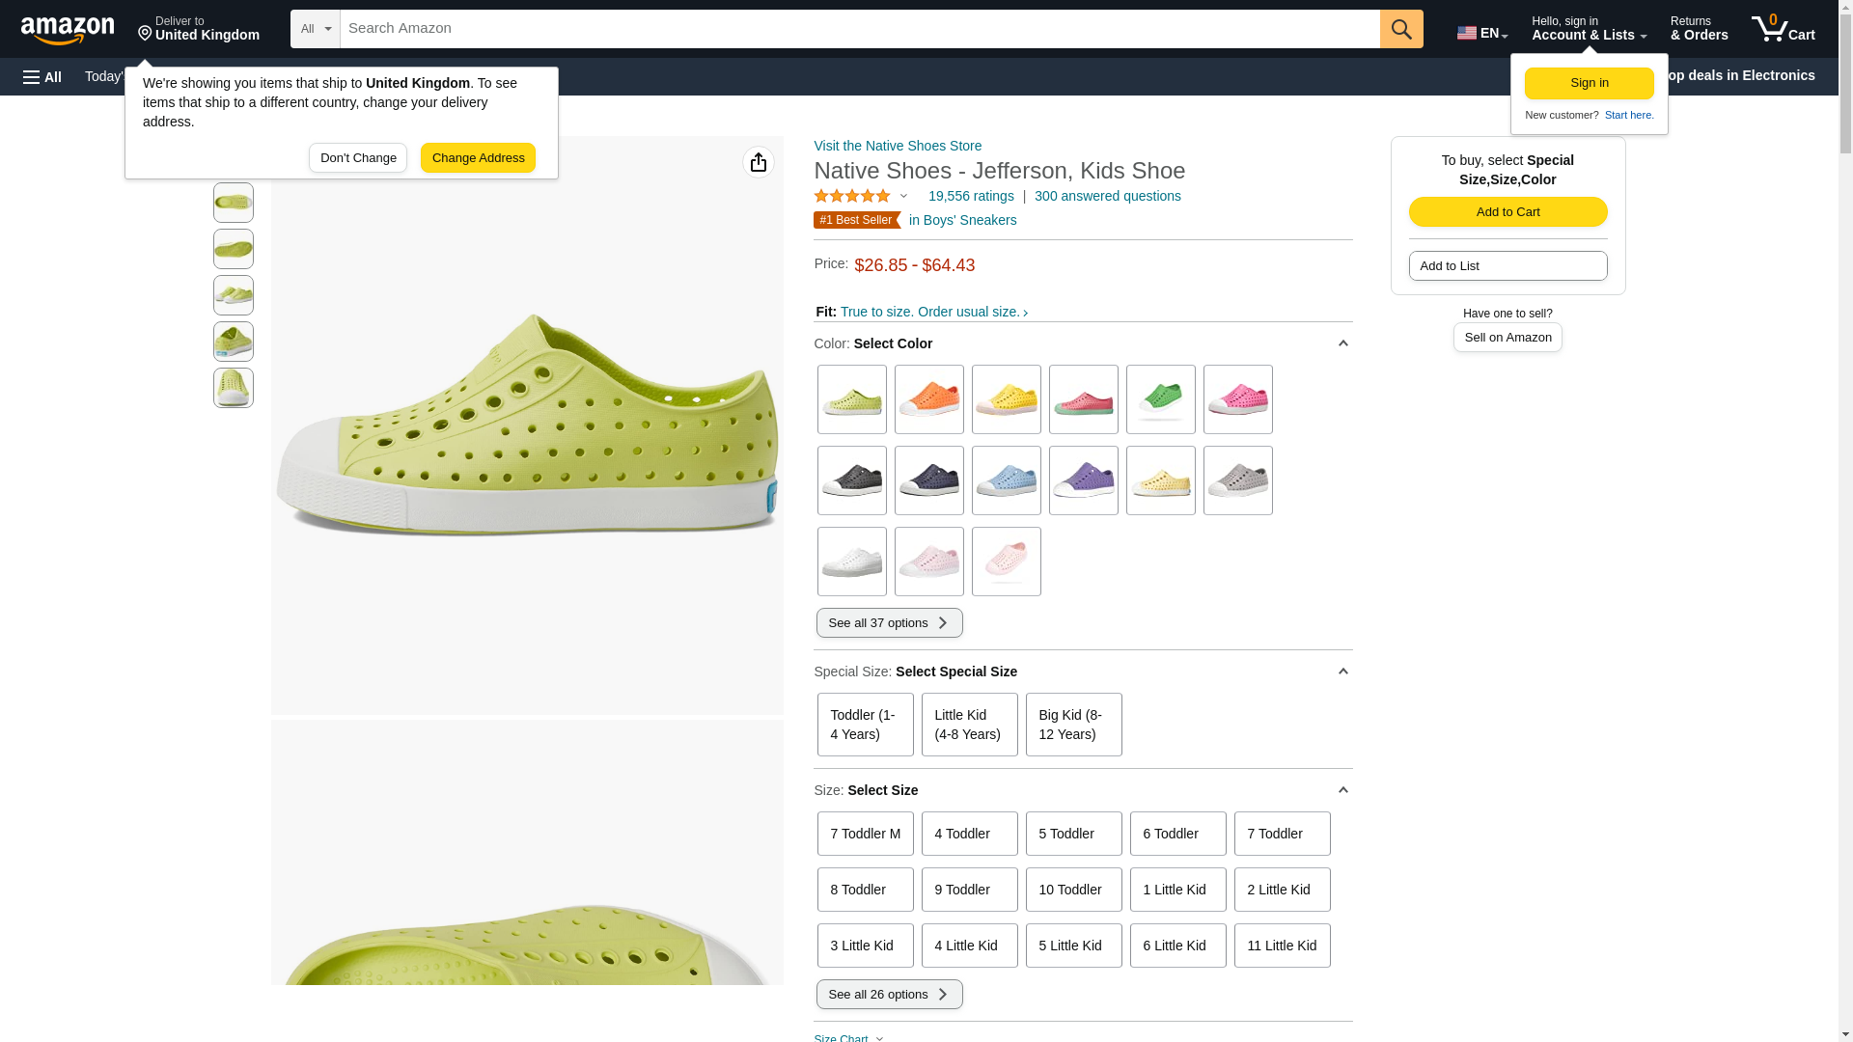
Task: Open the All hamburger menu
Action: (x=42, y=77)
